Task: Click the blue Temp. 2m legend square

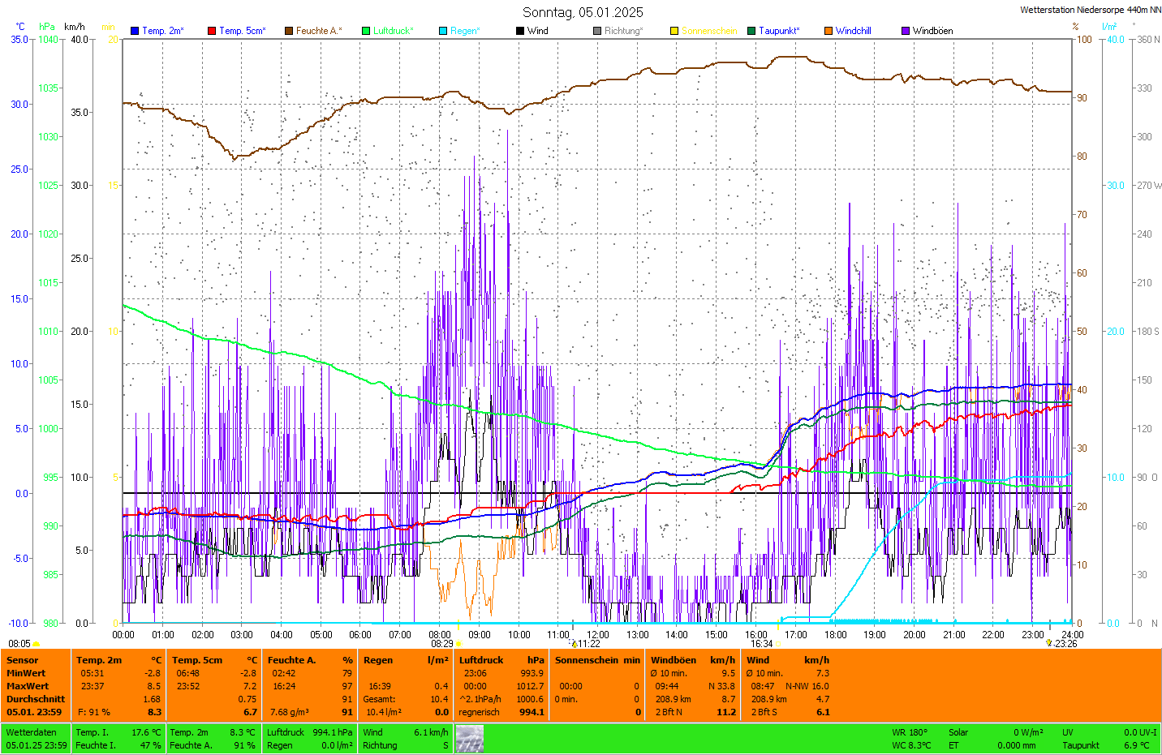Action: click(x=135, y=31)
